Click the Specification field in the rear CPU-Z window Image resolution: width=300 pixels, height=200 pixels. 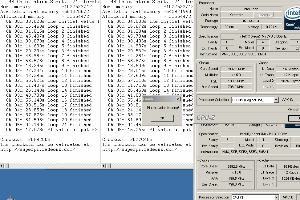pyautogui.click(x=261, y=134)
